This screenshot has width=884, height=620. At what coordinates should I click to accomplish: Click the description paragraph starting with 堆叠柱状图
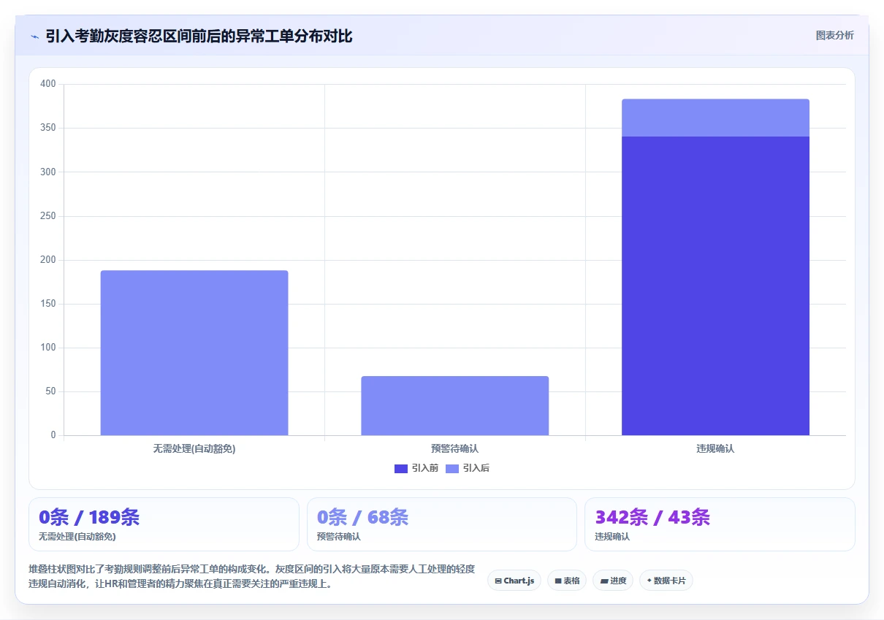pyautogui.click(x=252, y=576)
